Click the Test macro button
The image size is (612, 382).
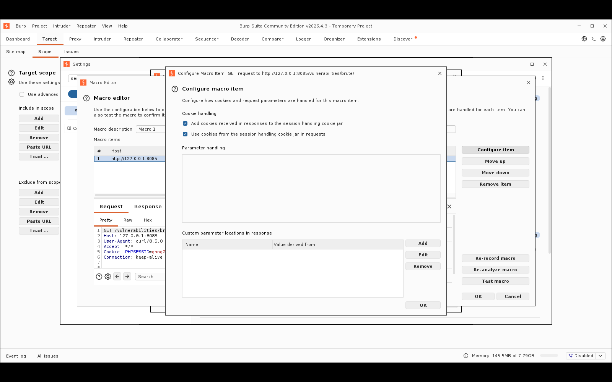(495, 281)
